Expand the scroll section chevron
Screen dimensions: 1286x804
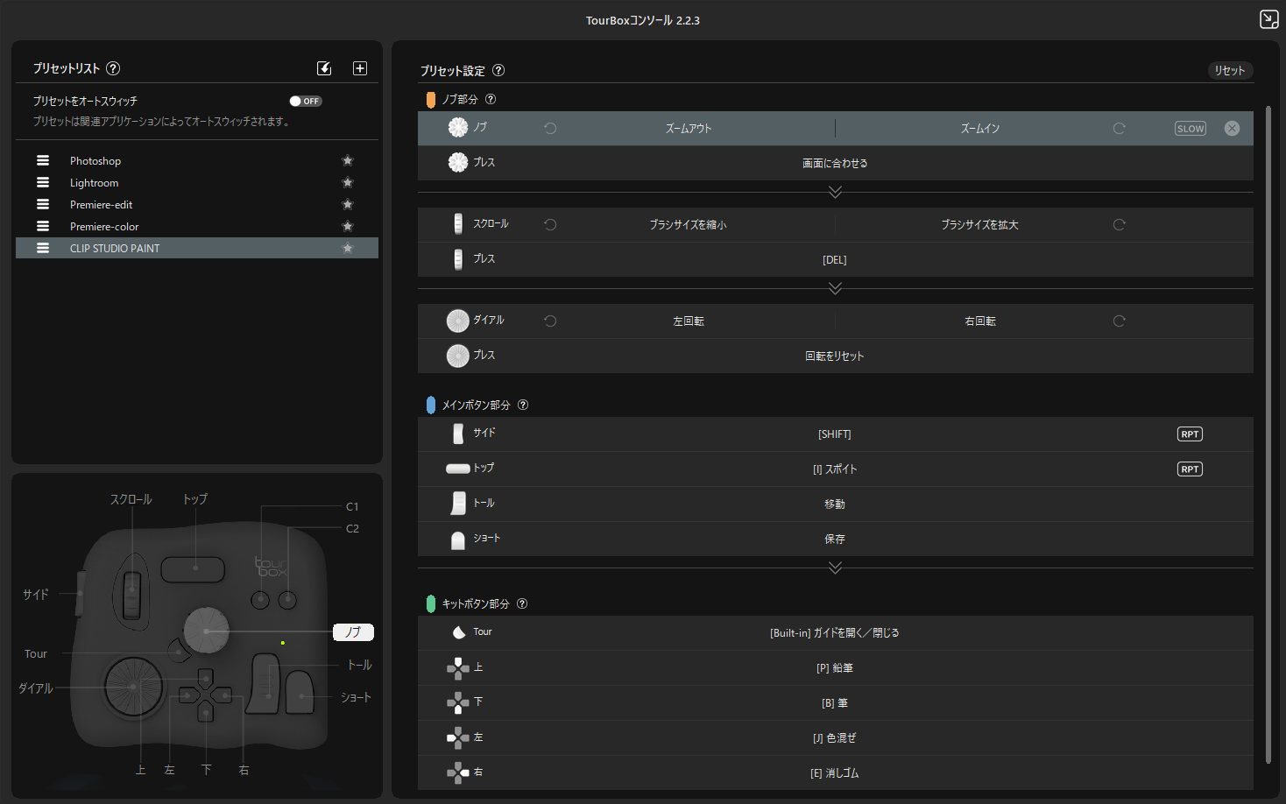[835, 288]
